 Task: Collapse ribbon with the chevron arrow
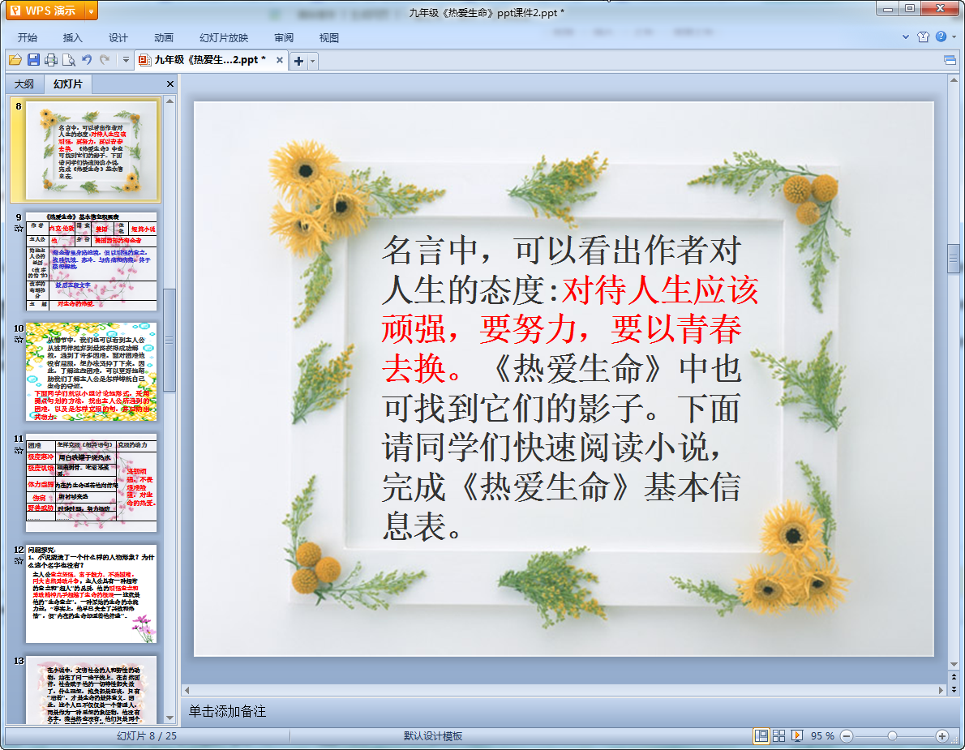click(905, 37)
